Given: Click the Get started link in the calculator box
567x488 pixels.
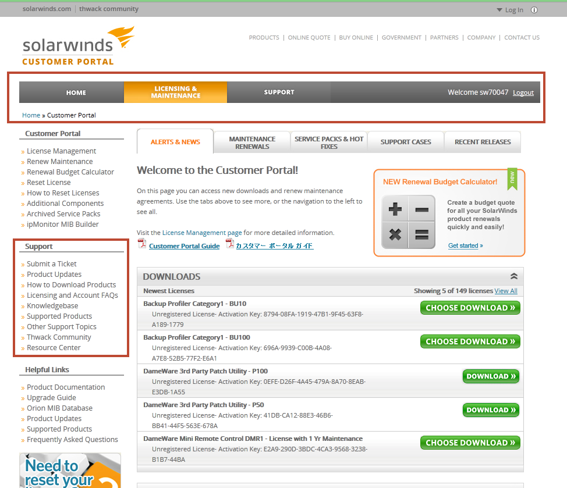Looking at the screenshot, I should 465,245.
